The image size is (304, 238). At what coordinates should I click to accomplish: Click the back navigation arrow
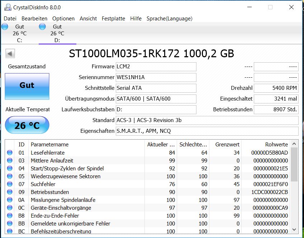tap(10, 53)
